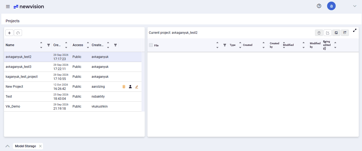Open the user avatar 'a'
This screenshot has height=151, width=362.
[x=331, y=6]
